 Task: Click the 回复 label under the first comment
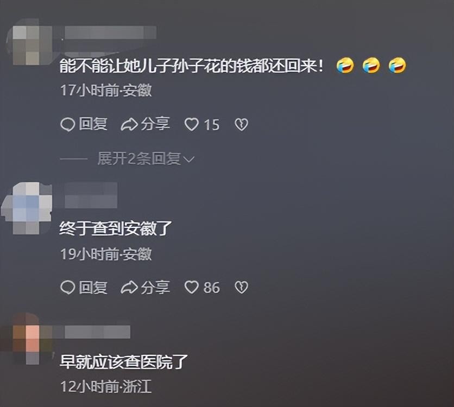tap(93, 124)
